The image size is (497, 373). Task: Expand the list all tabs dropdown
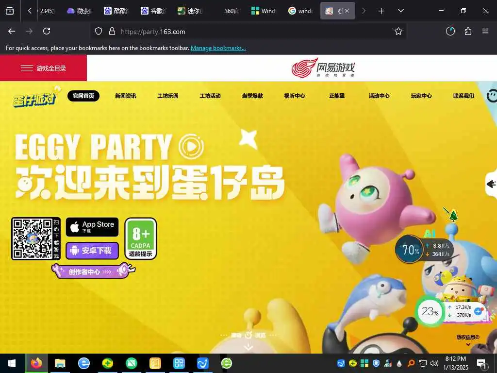point(400,11)
